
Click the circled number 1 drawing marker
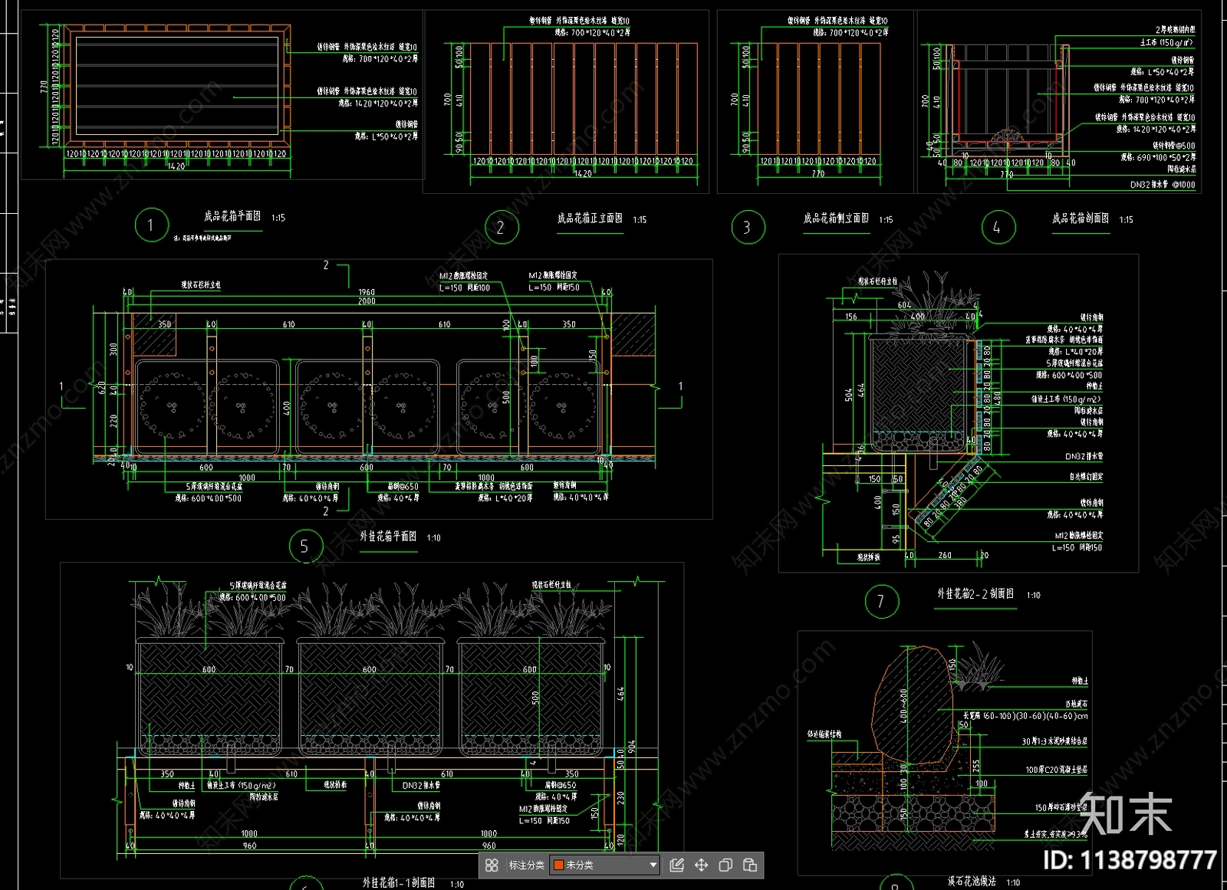click(151, 225)
